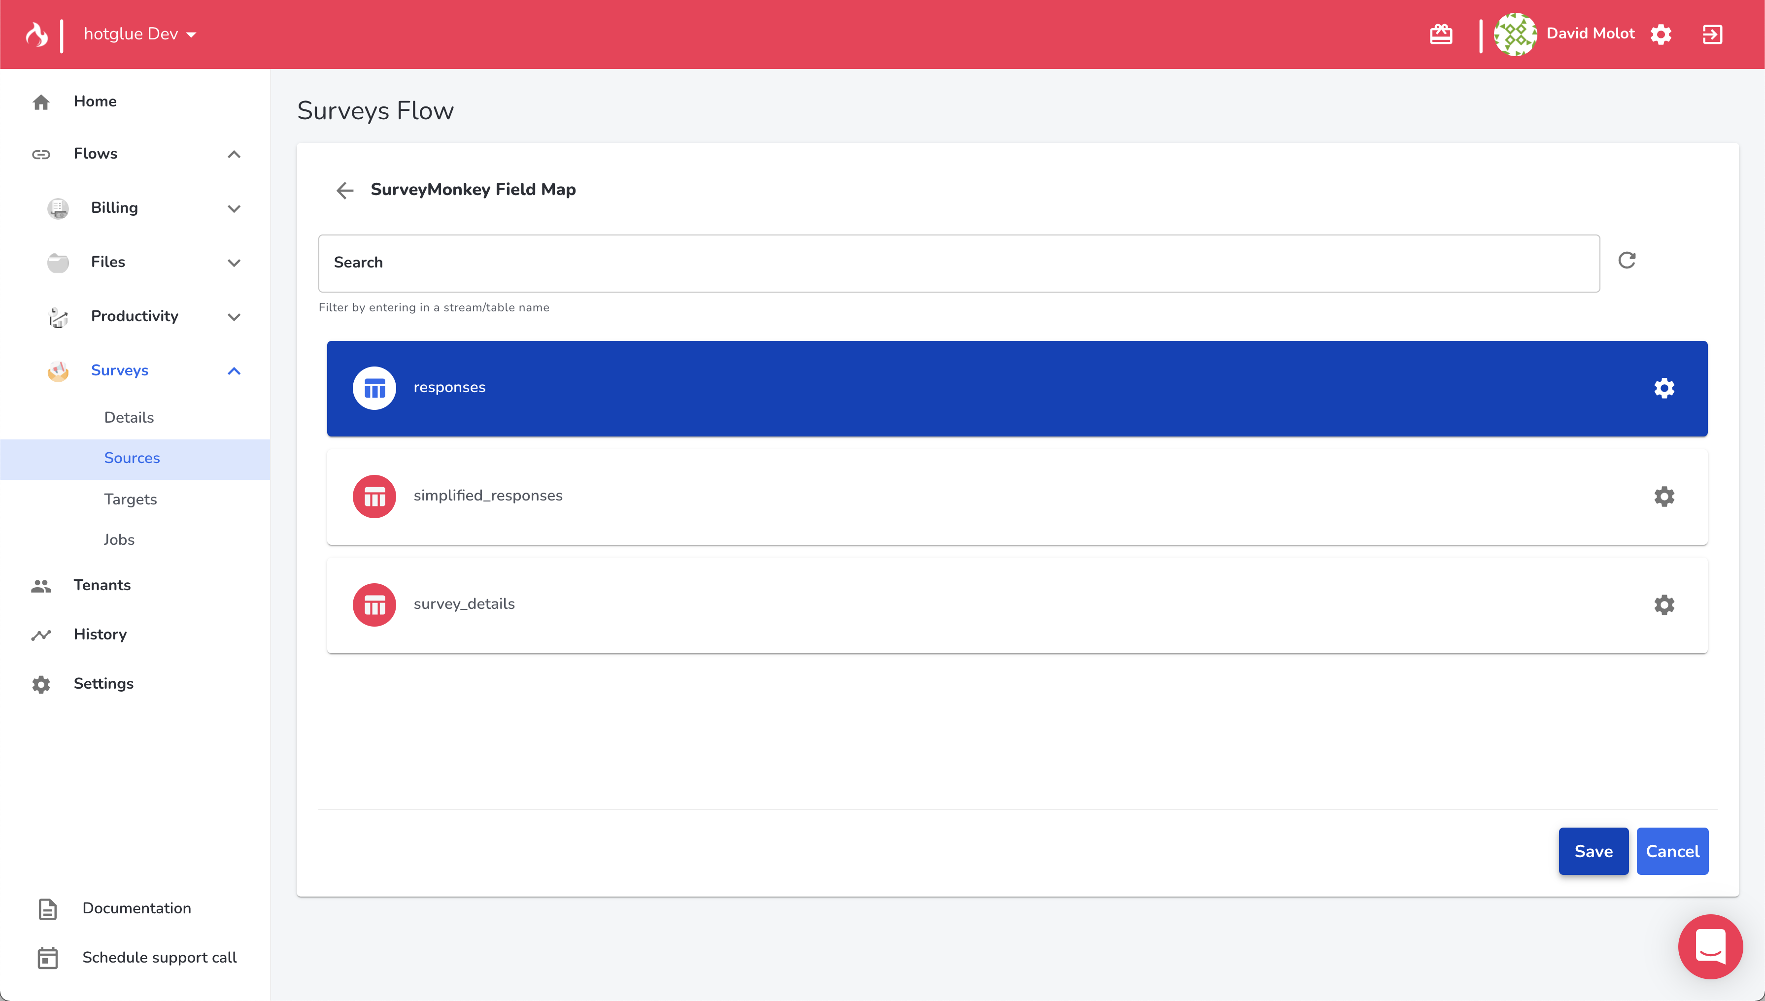Go back with the arrow icon
The height and width of the screenshot is (1001, 1765).
pyautogui.click(x=344, y=191)
